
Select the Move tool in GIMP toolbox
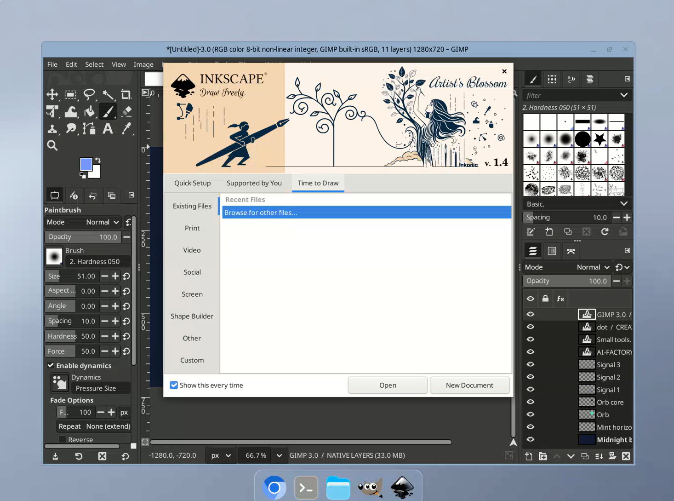coord(52,95)
